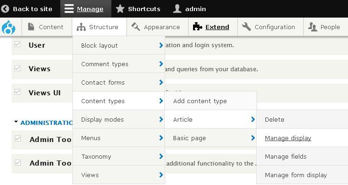Viewport: 348px width, 185px height.
Task: Click the Shortcuts star icon
Action: pyautogui.click(x=120, y=9)
